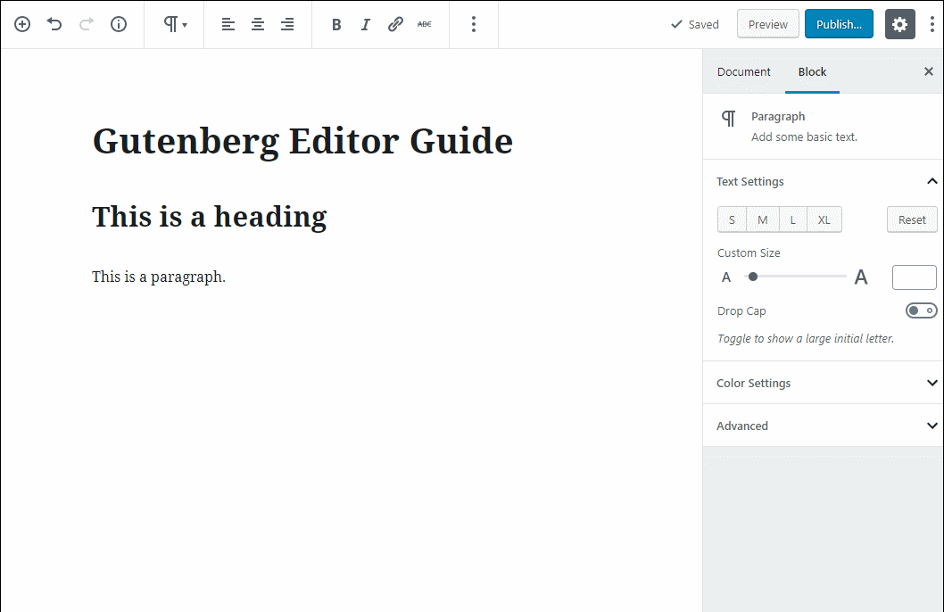Click the Publish button
This screenshot has height=612, width=944.
pyautogui.click(x=839, y=24)
